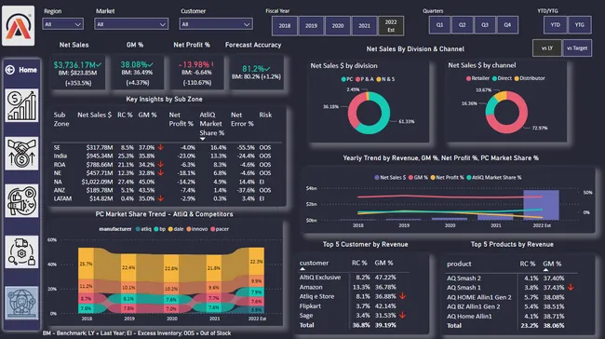Open the Marketing megaphone icon page
605x339 pixels.
tap(21, 200)
